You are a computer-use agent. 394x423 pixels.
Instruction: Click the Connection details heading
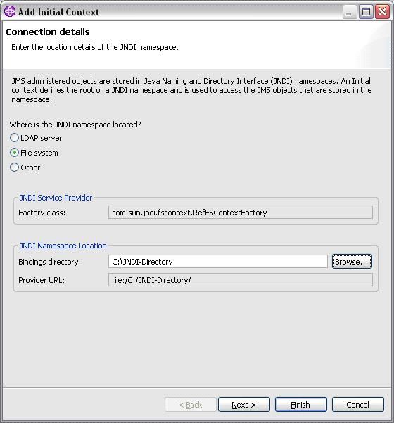pos(48,32)
